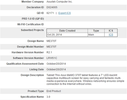Click the 'Listing Date' label
The height and width of the screenshot is (100, 127).
[x=36, y=69]
